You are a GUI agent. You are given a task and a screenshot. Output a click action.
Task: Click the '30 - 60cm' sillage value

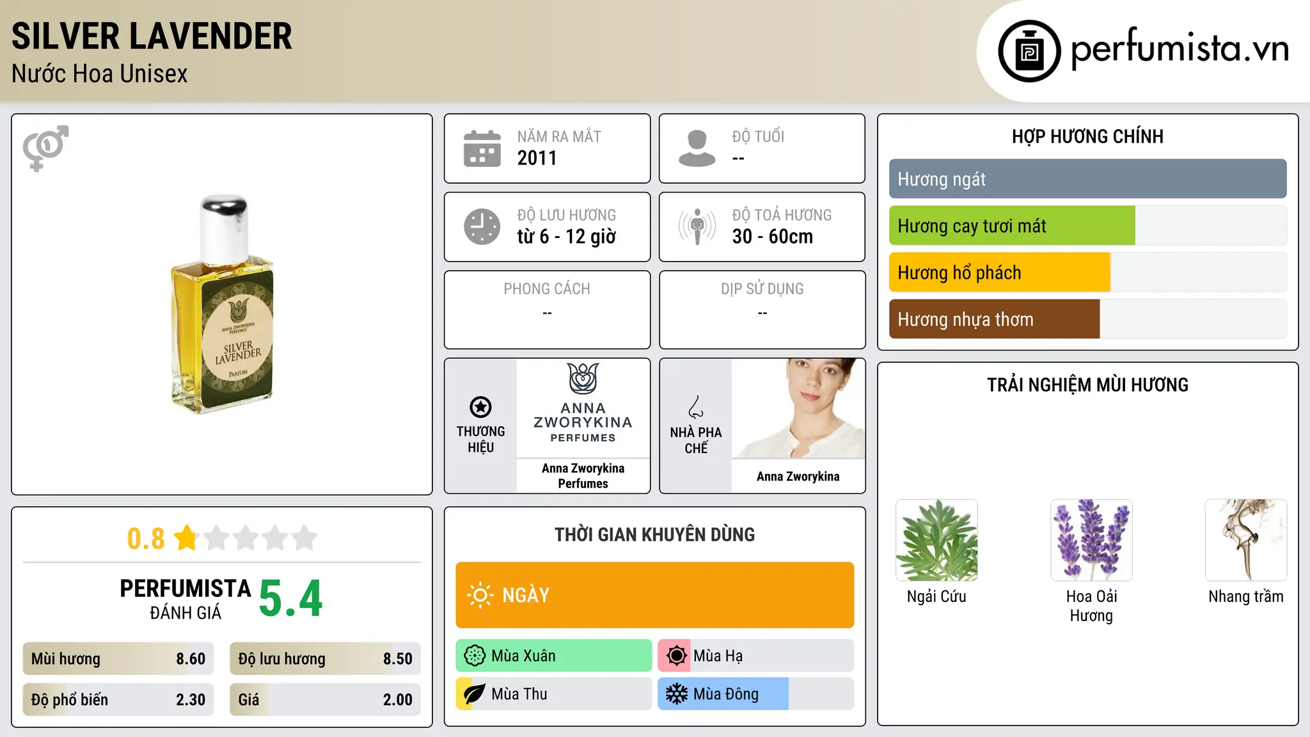(773, 237)
